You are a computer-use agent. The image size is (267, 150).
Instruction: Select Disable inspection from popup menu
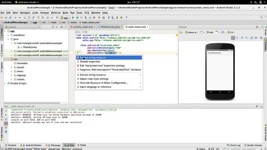[109, 62]
